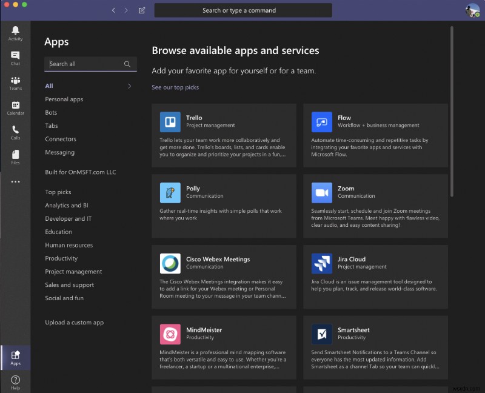Select the Analytics and BI category
The height and width of the screenshot is (393, 485).
click(67, 205)
